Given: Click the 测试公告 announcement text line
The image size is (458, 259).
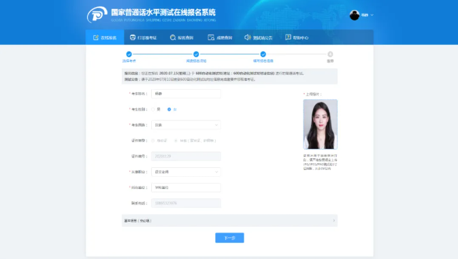Looking at the screenshot, I should [x=190, y=80].
